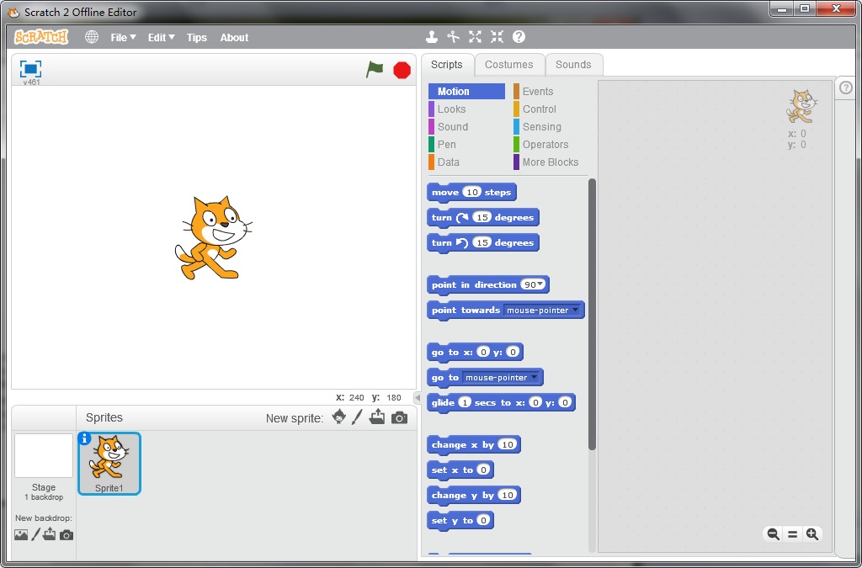
Task: Choose backdrop from library
Action: tap(21, 534)
